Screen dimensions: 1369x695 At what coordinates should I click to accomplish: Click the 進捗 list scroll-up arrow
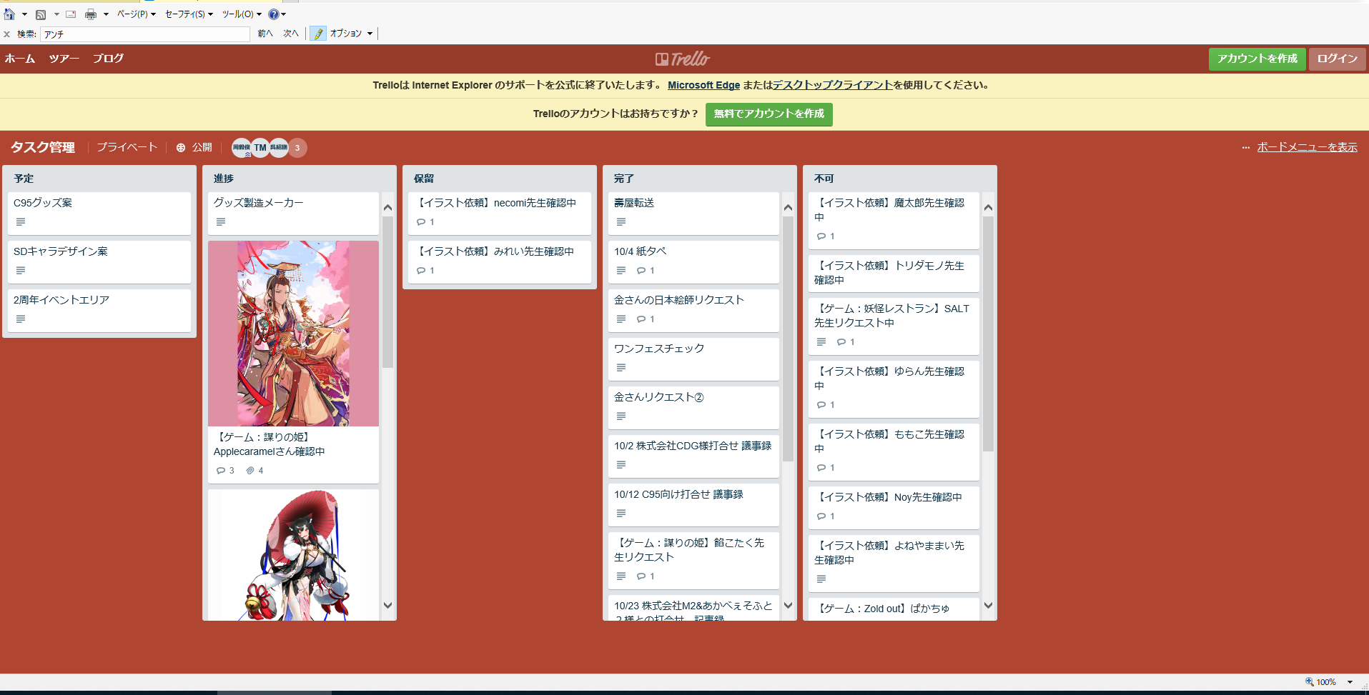(388, 208)
